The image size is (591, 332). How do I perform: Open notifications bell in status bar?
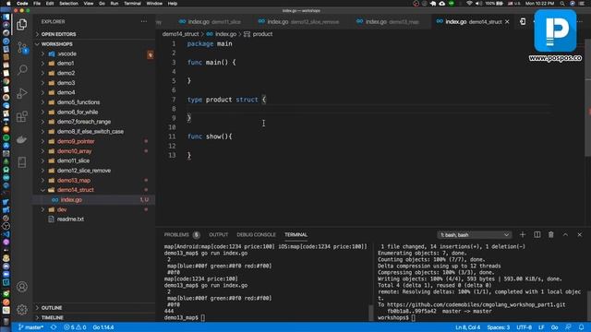581,327
